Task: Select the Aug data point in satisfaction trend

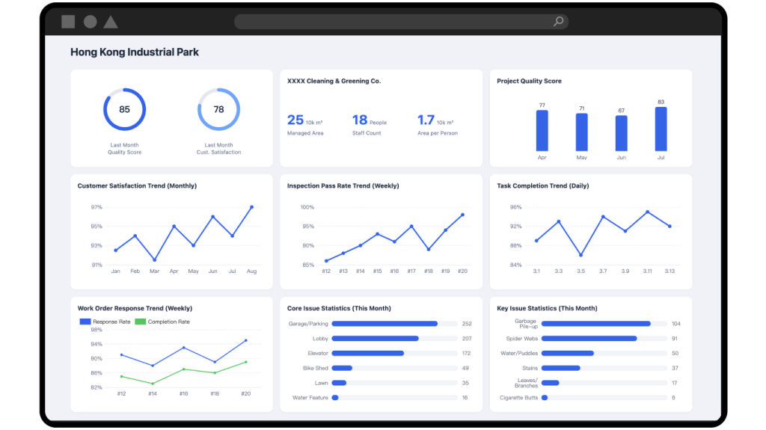Action: click(x=251, y=207)
